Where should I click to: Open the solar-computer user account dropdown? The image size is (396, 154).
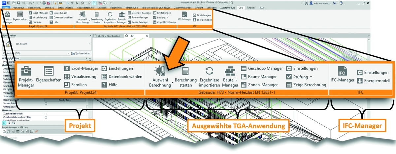click(334, 3)
